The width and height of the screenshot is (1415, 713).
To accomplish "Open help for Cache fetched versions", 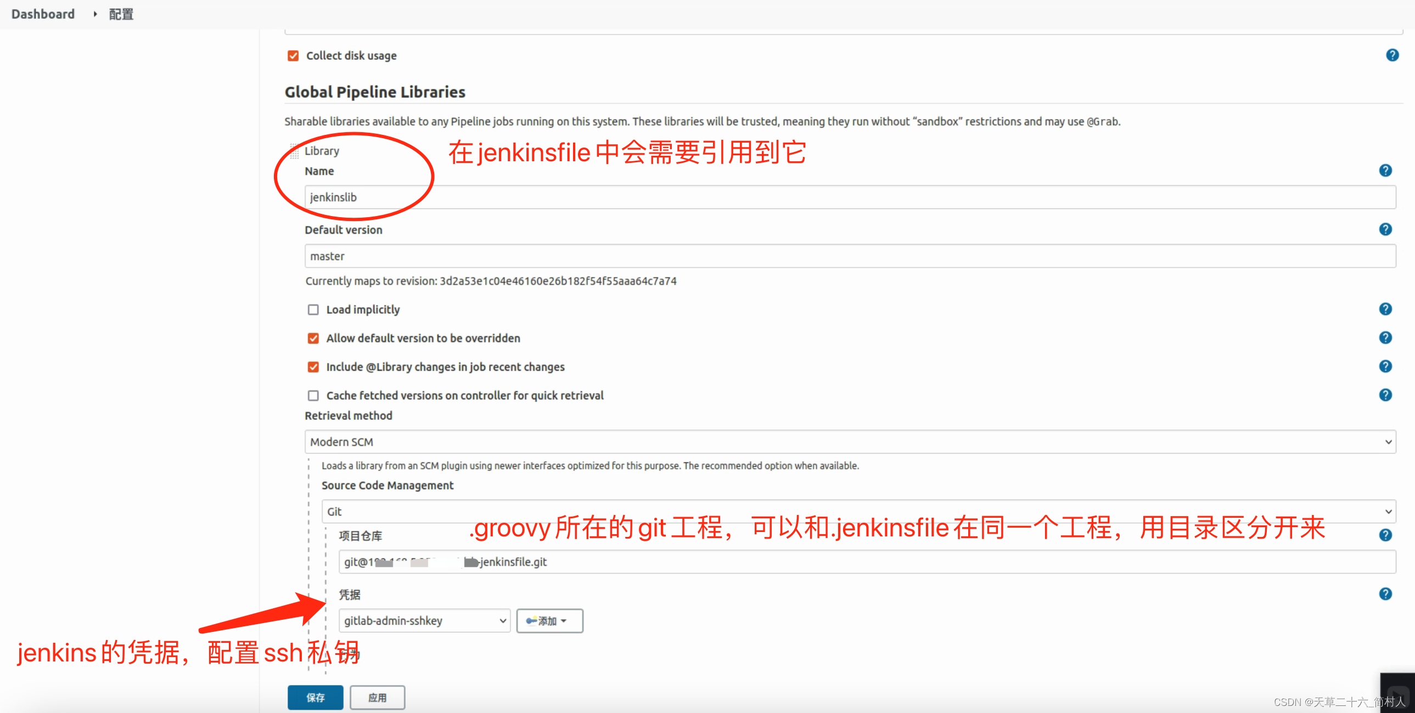I will (x=1385, y=395).
